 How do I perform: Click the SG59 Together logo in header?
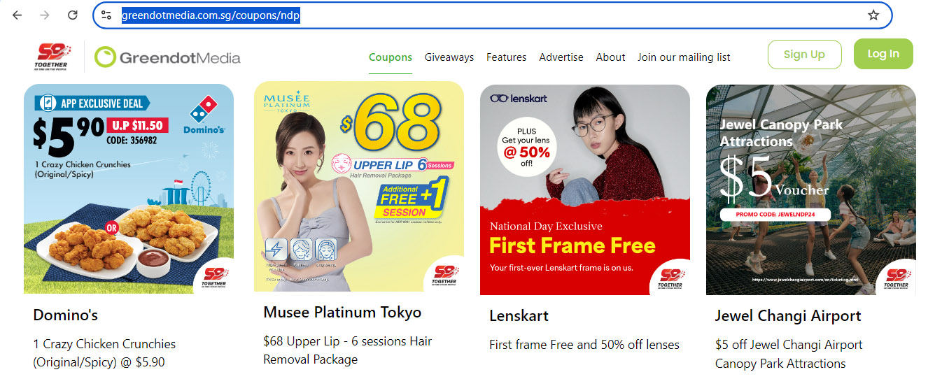point(54,57)
